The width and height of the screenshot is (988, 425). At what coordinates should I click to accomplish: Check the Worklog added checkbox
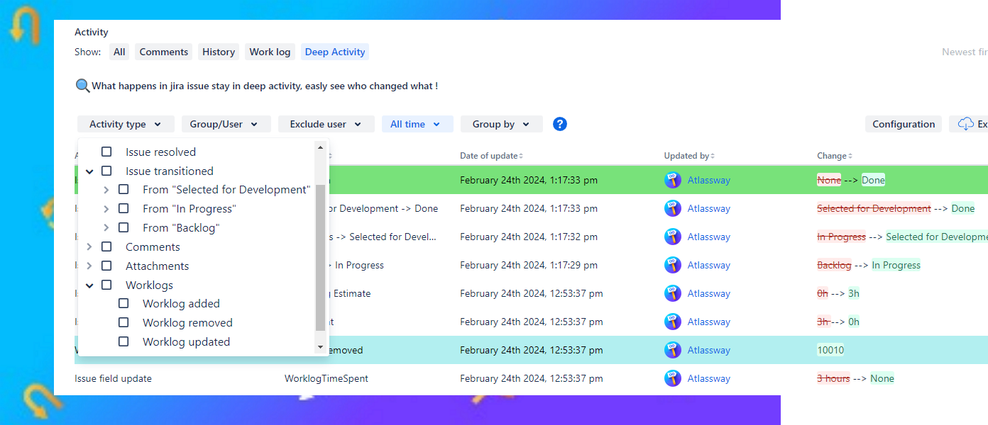pyautogui.click(x=123, y=303)
